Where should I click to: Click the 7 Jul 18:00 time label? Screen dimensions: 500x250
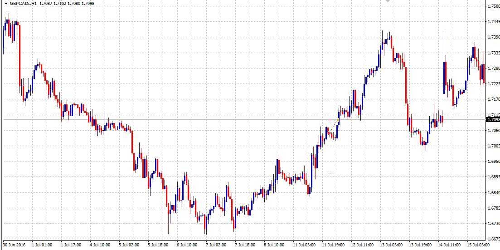coord(246,245)
